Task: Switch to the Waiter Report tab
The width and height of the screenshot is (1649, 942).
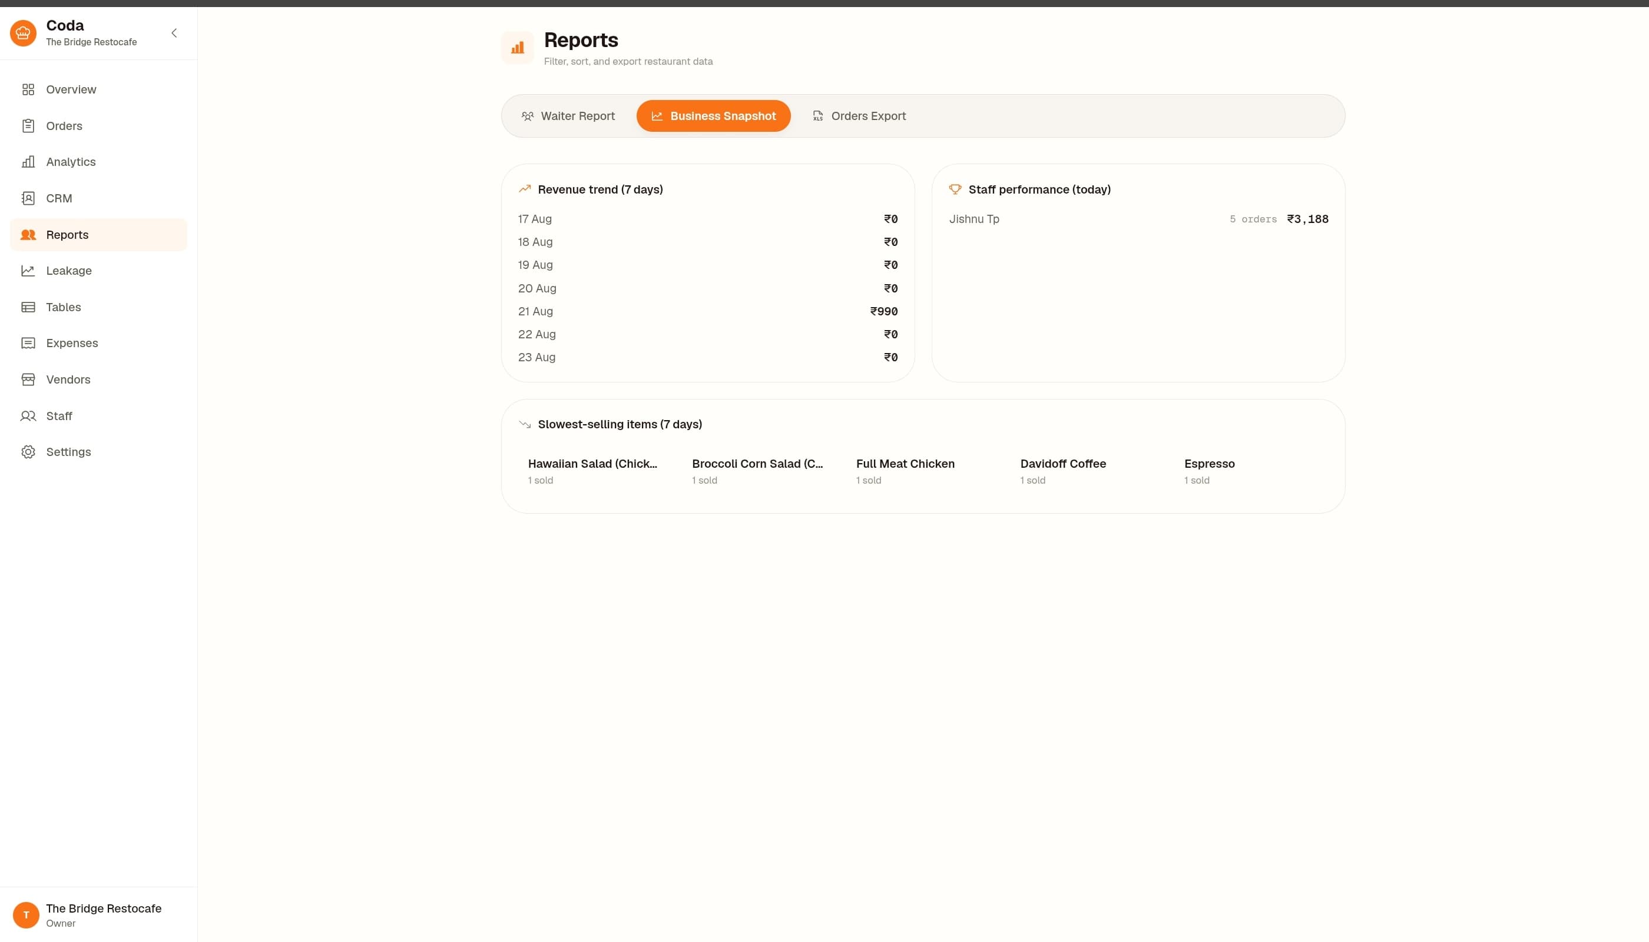Action: (x=568, y=116)
